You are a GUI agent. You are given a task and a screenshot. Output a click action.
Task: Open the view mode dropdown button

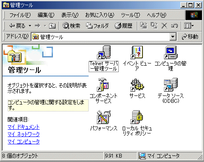pyautogui.click(x=189, y=26)
